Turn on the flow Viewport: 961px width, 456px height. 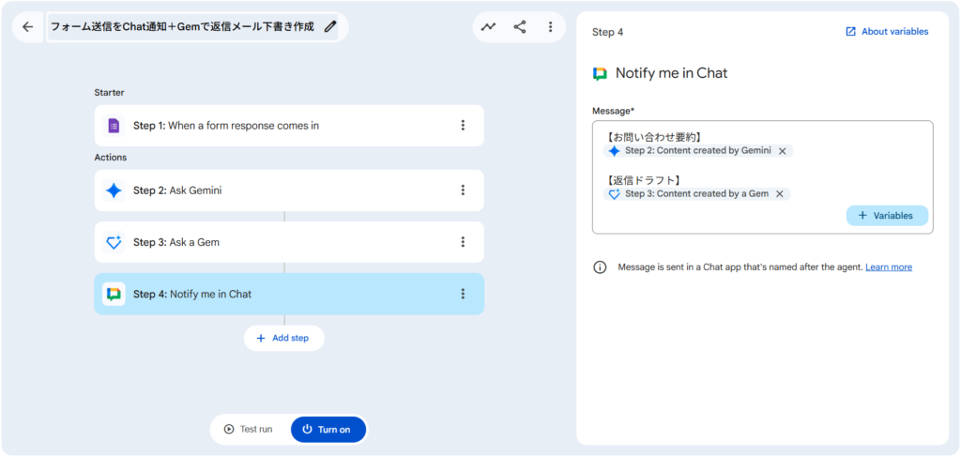328,430
